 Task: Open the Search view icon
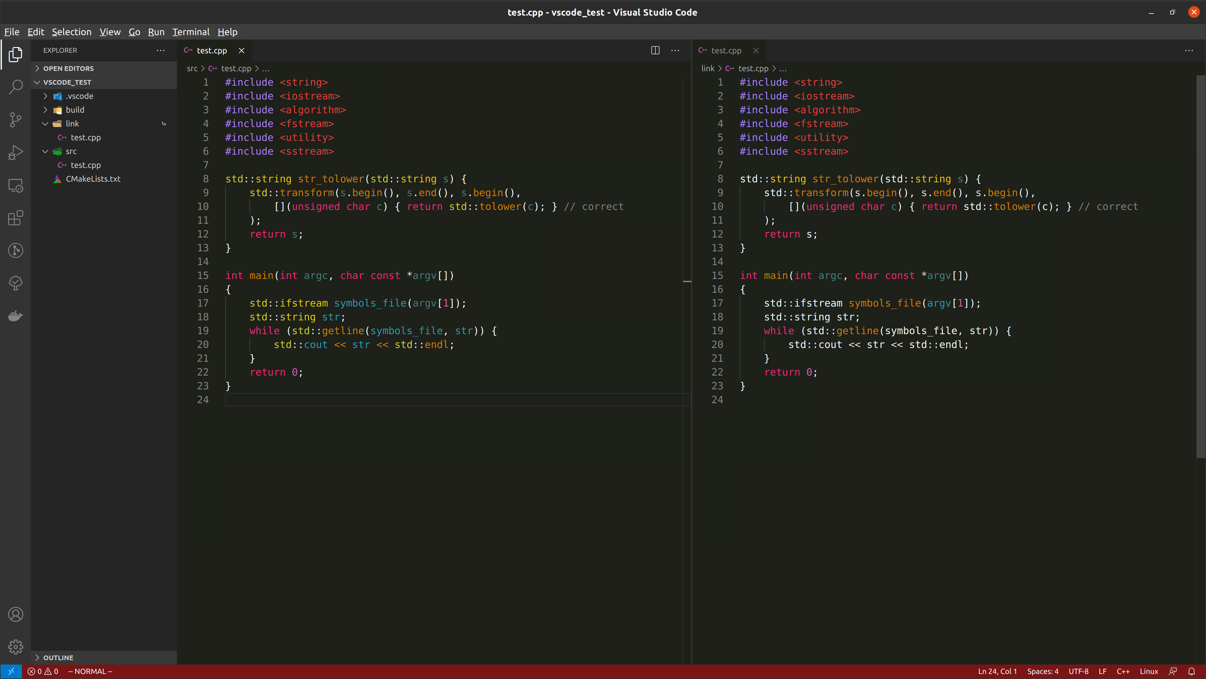point(15,87)
